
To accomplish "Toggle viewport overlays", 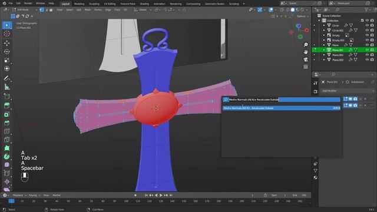I will click(271, 10).
